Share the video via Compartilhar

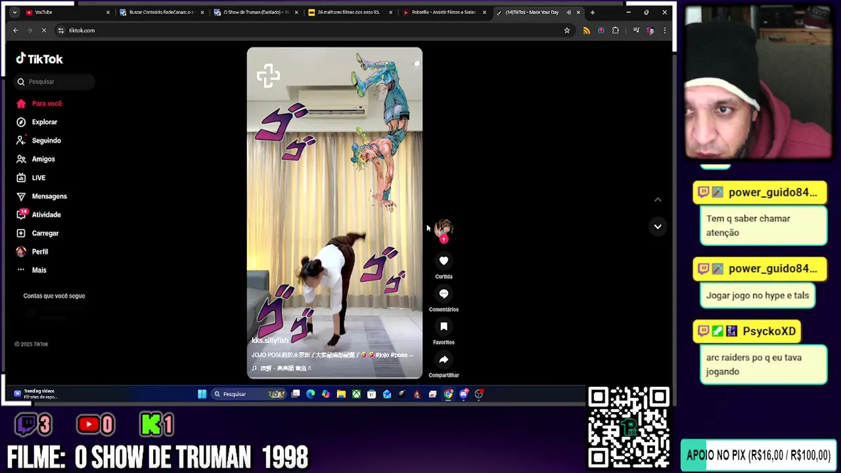click(x=443, y=359)
